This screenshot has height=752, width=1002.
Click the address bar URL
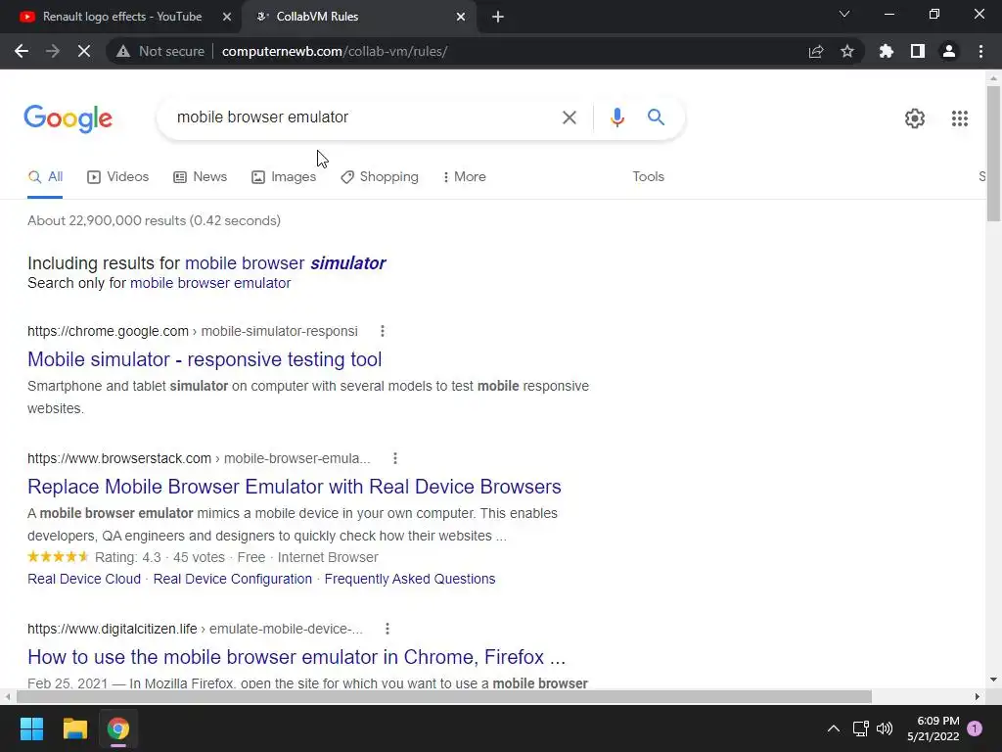[x=335, y=51]
